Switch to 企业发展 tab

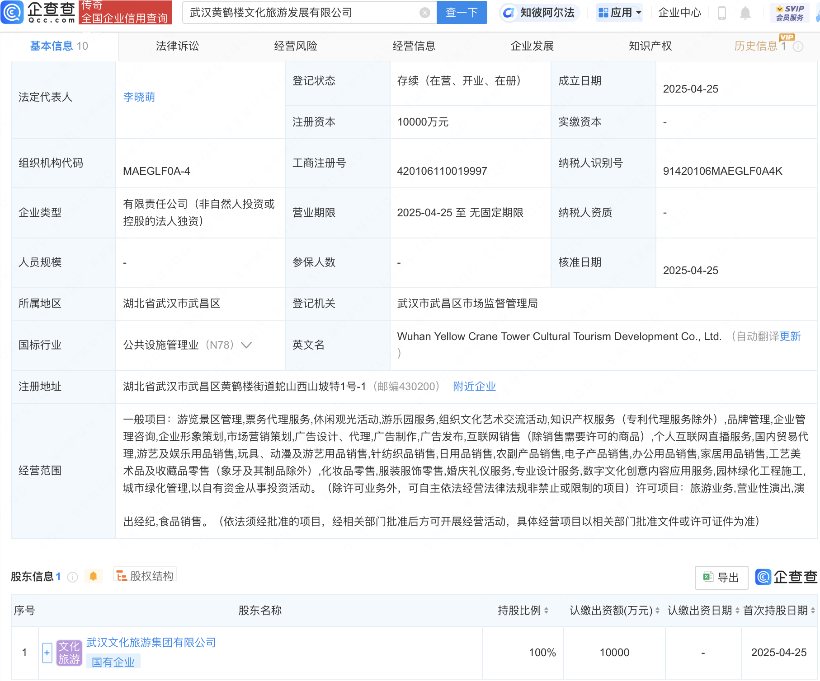click(532, 46)
